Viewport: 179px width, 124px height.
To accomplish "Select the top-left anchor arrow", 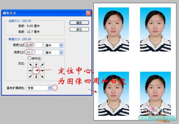I will [31, 65].
